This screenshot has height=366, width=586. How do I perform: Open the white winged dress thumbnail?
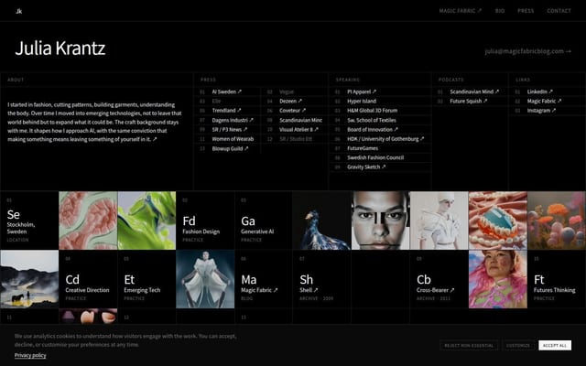(205, 279)
